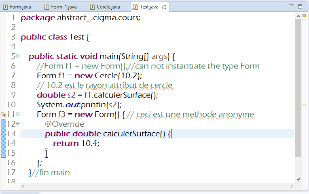Viewport: 309px width, 194px height.
Task: Click the Test.java file icon with warning
Action: (x=135, y=7)
